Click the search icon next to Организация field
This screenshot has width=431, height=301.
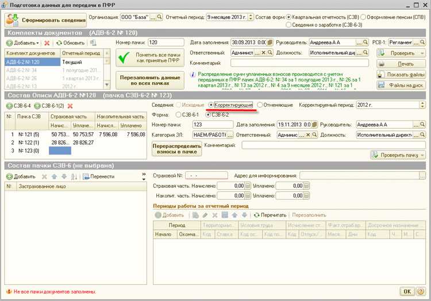pos(160,17)
